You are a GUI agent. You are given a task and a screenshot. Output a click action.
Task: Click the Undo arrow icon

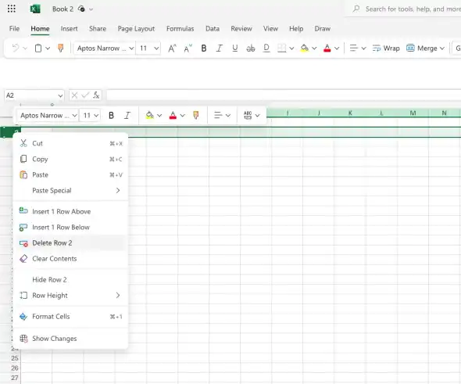click(x=16, y=48)
